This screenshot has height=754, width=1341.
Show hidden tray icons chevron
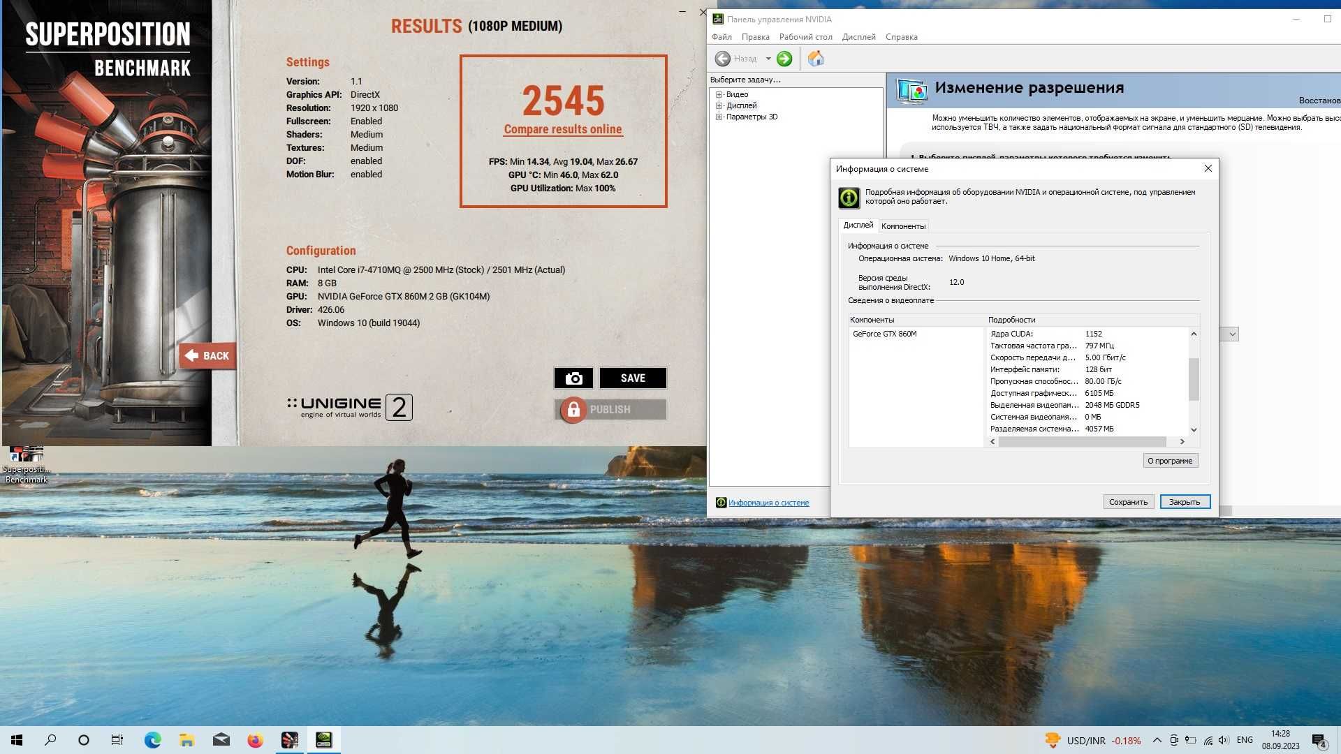(1157, 740)
